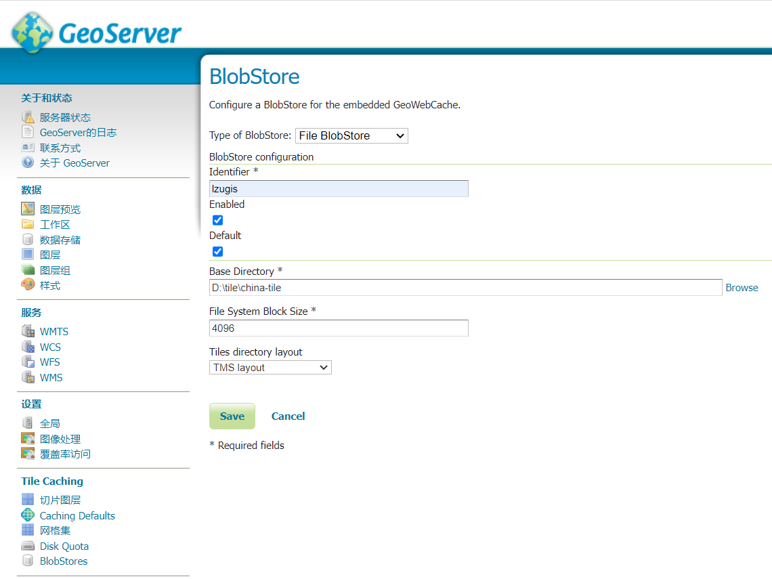772x579 pixels.
Task: Toggle the Enabled setting off
Action: coord(217,220)
